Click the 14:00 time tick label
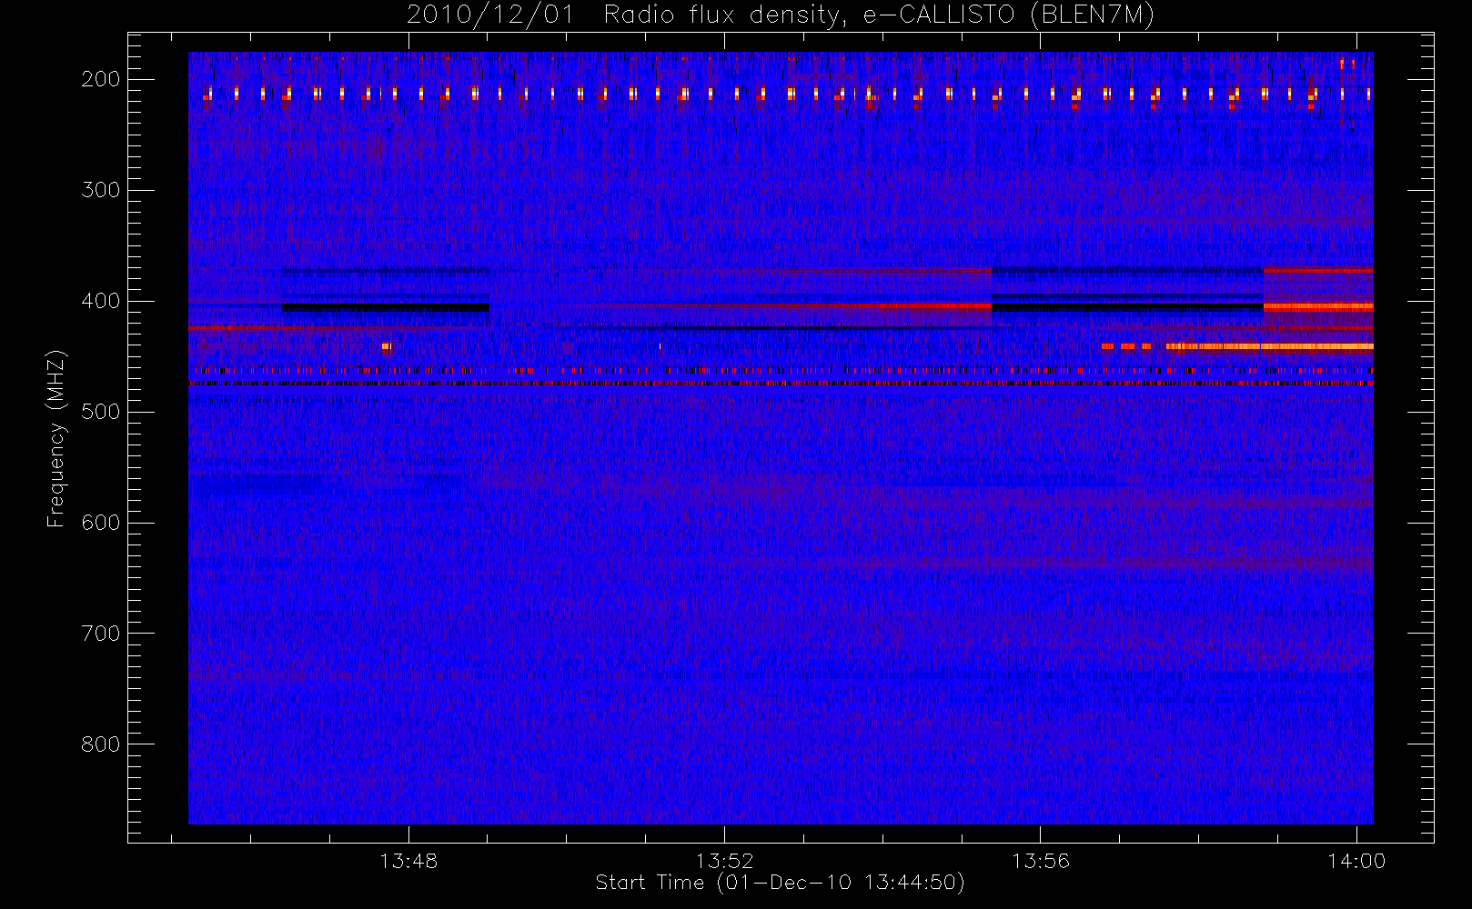Viewport: 1472px width, 909px height. click(x=1356, y=860)
